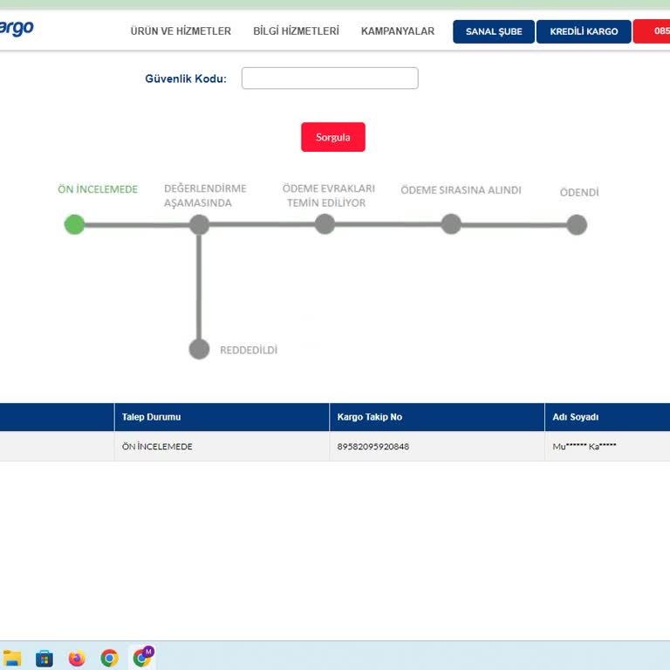This screenshot has width=670, height=670.
Task: Open ÜRÜN VE HİZMETLER menu
Action: [181, 31]
